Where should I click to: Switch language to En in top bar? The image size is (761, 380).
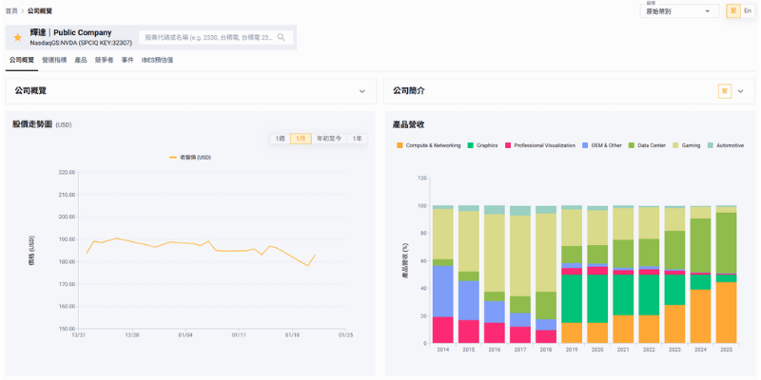coord(748,10)
